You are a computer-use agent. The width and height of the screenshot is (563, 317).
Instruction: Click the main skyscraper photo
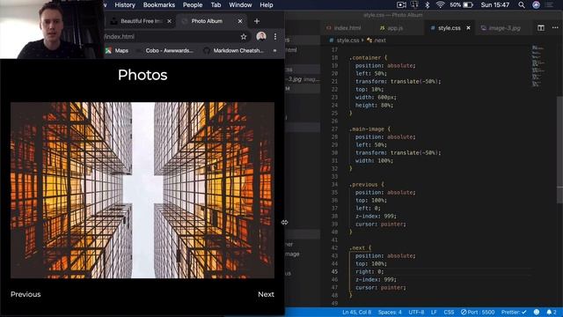click(143, 190)
